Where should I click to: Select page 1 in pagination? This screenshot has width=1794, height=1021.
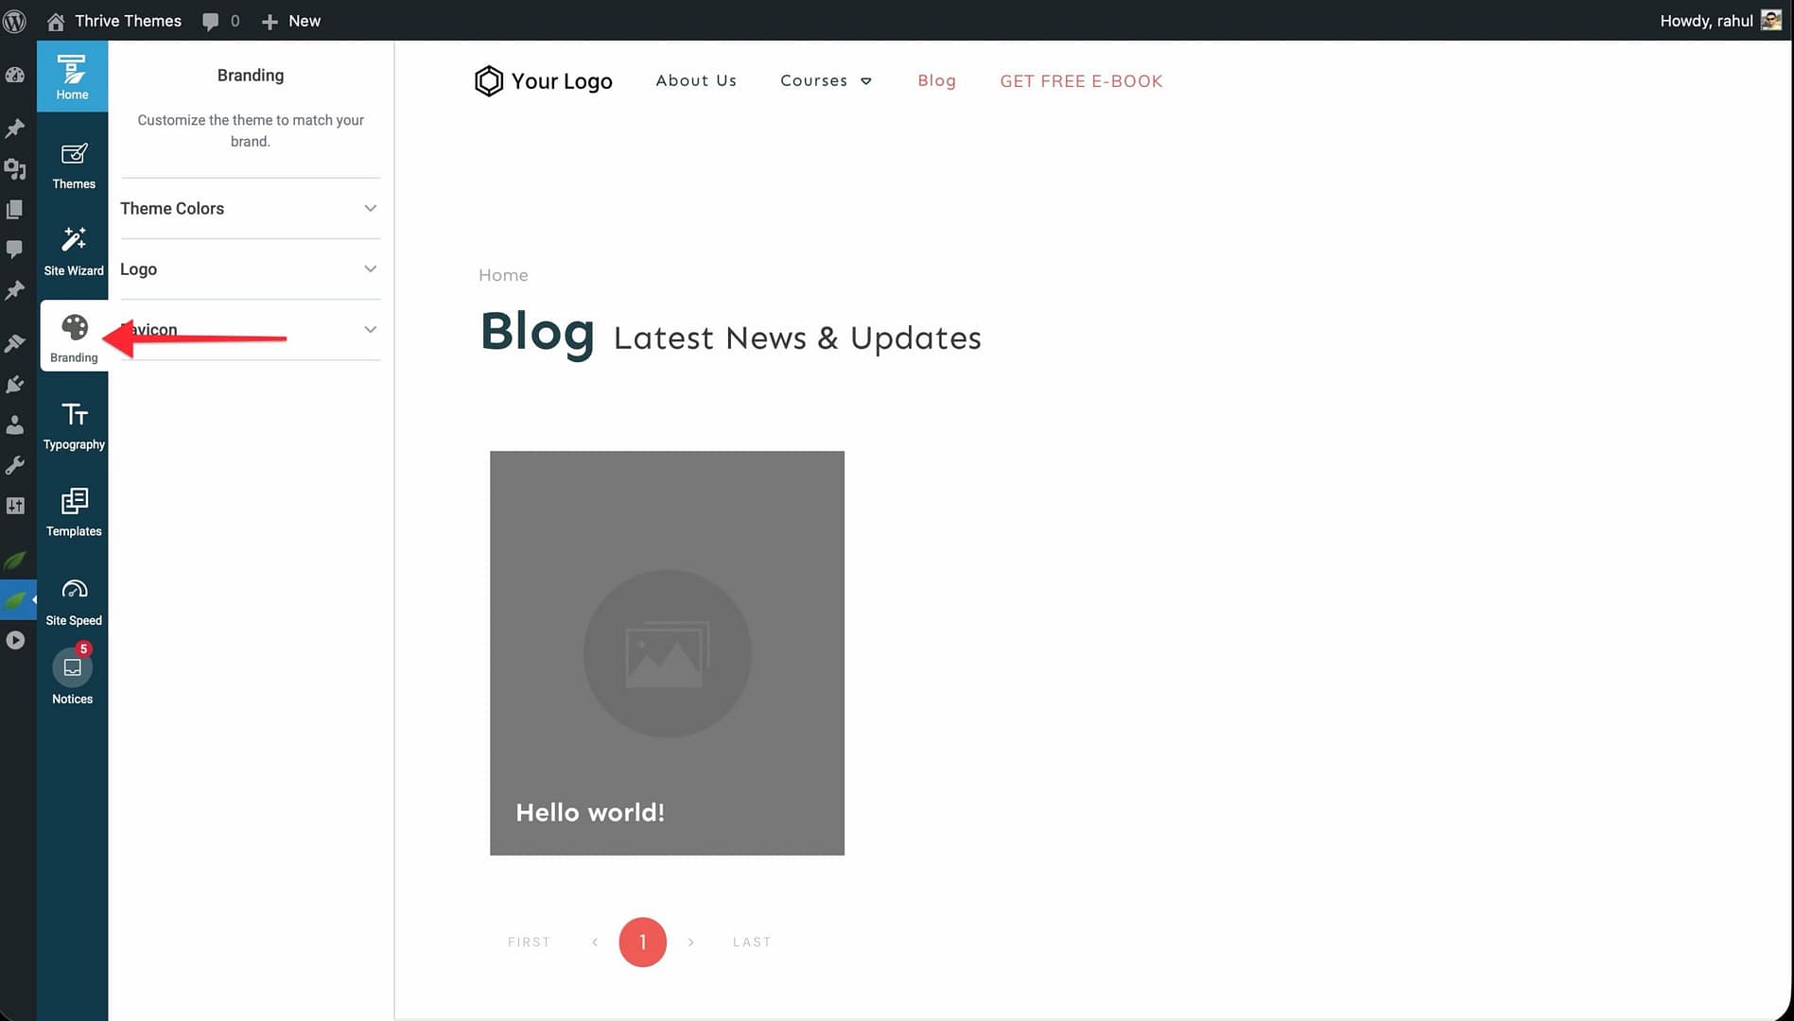(642, 942)
